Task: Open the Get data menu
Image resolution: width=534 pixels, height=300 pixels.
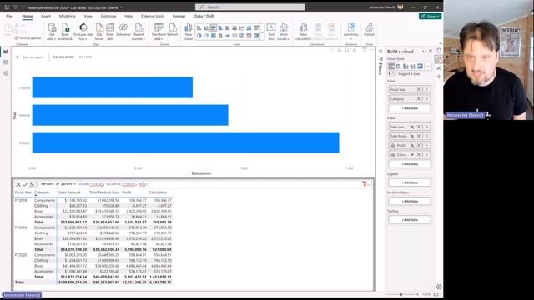Action: [x=52, y=32]
